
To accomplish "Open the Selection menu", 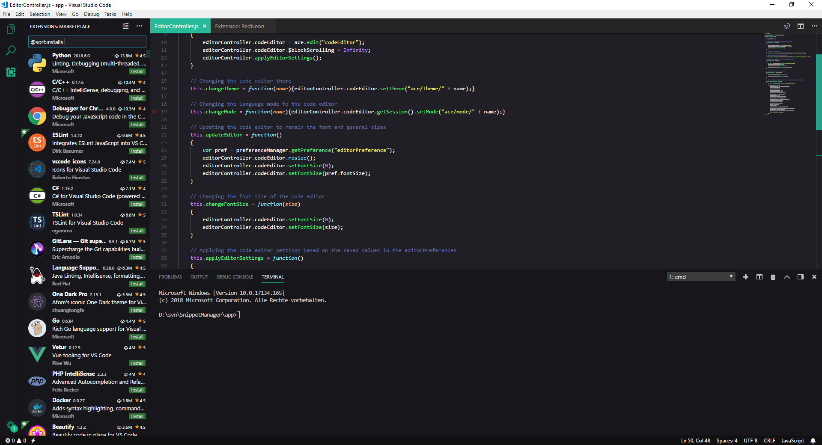I will pos(40,14).
